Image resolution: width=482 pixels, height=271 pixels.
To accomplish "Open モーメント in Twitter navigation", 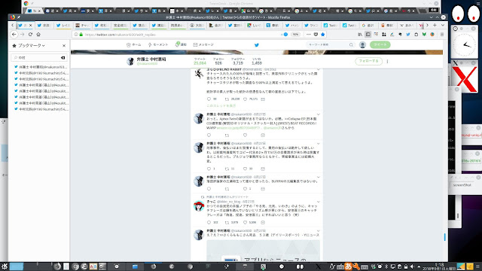I will (x=158, y=45).
